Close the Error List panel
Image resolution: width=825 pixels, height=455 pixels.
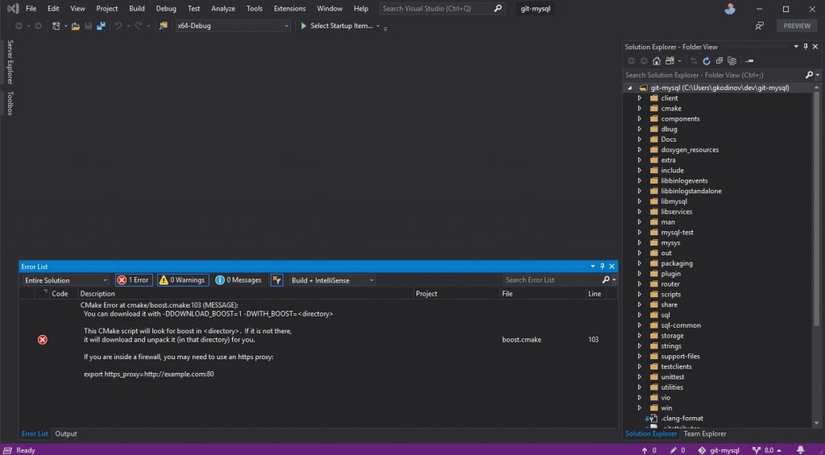[612, 267]
